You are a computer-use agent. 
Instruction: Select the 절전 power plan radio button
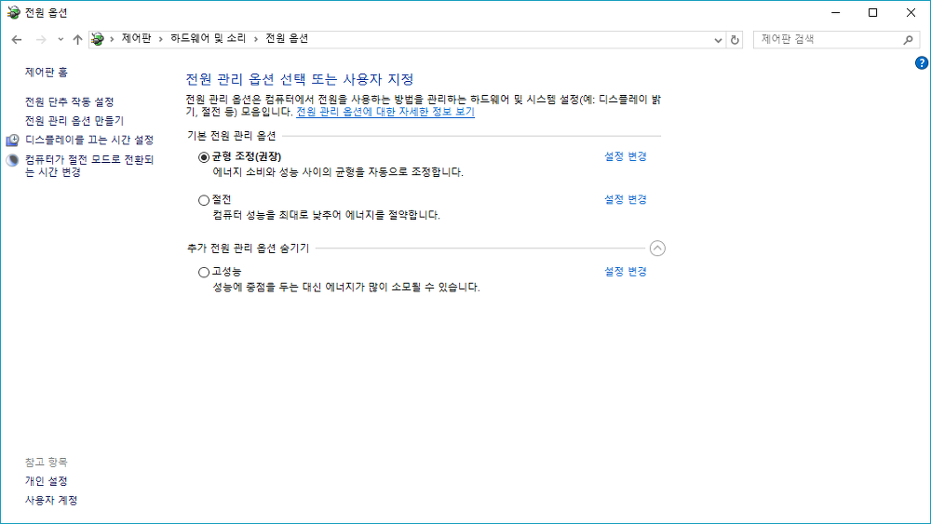[204, 200]
